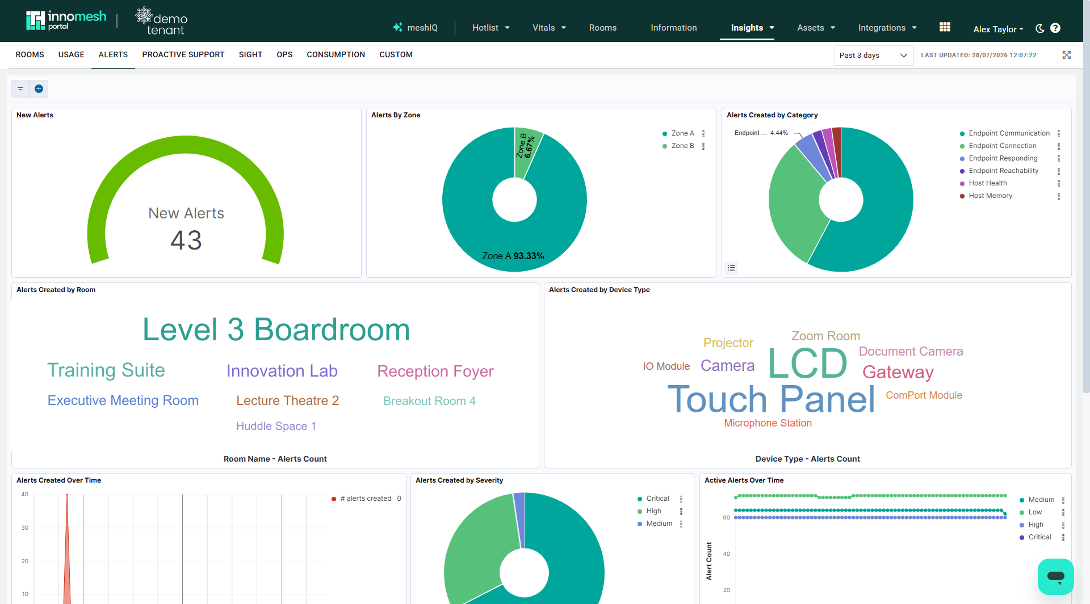Open Zone B legend options menu

coord(703,146)
